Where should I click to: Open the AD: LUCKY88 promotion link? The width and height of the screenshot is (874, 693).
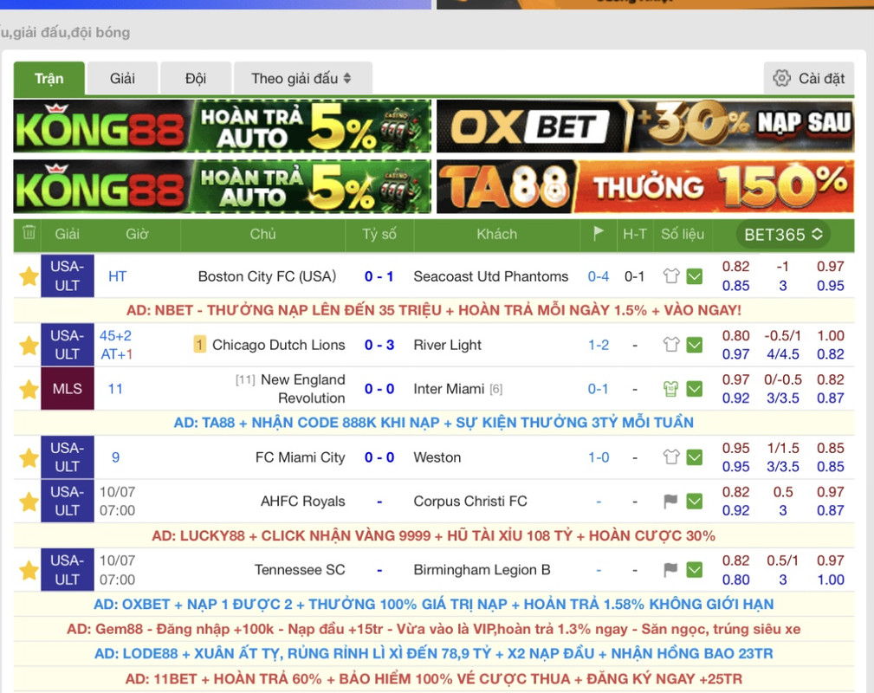click(434, 536)
